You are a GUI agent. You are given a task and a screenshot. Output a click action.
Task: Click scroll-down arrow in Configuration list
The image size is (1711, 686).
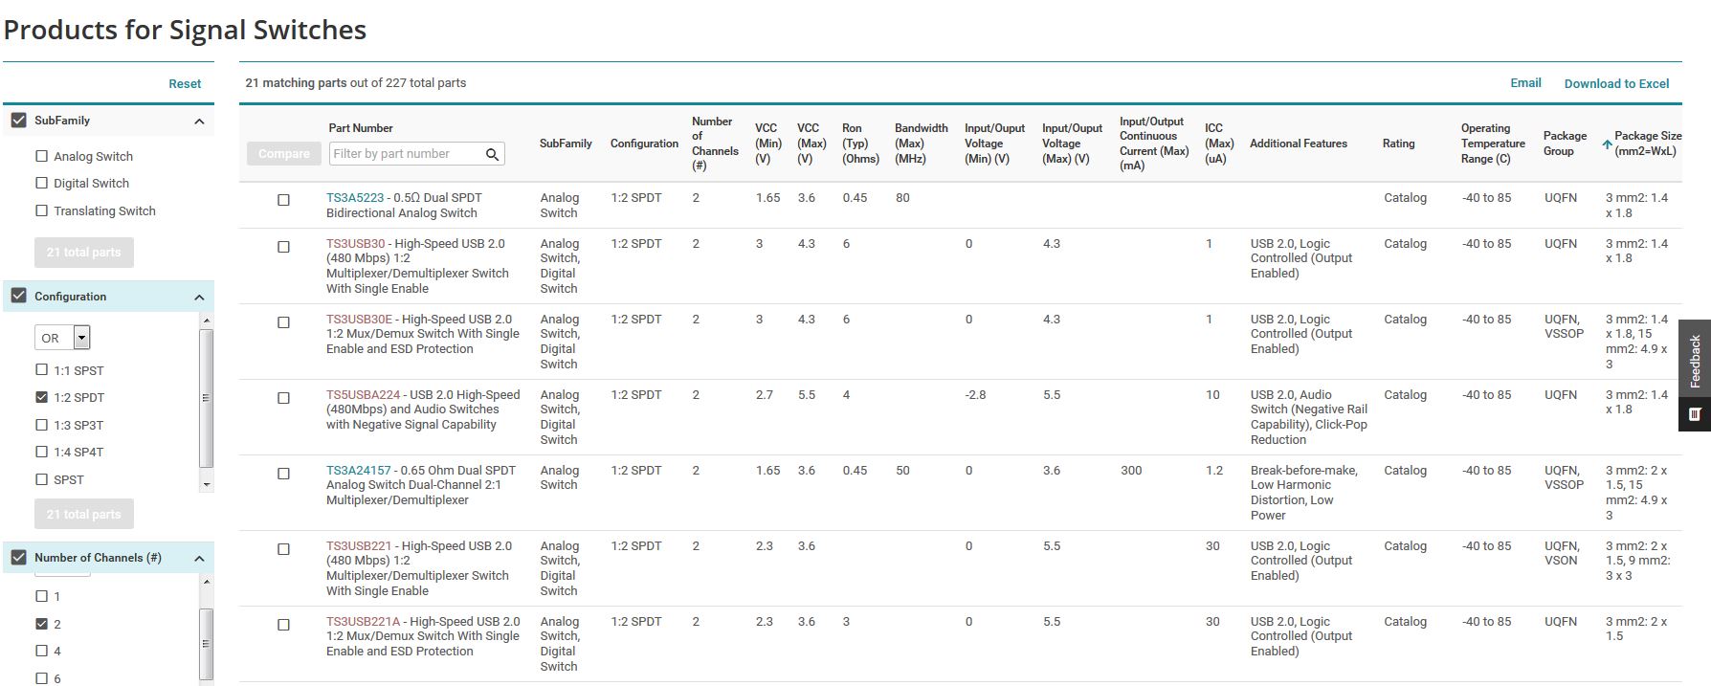pos(207,485)
